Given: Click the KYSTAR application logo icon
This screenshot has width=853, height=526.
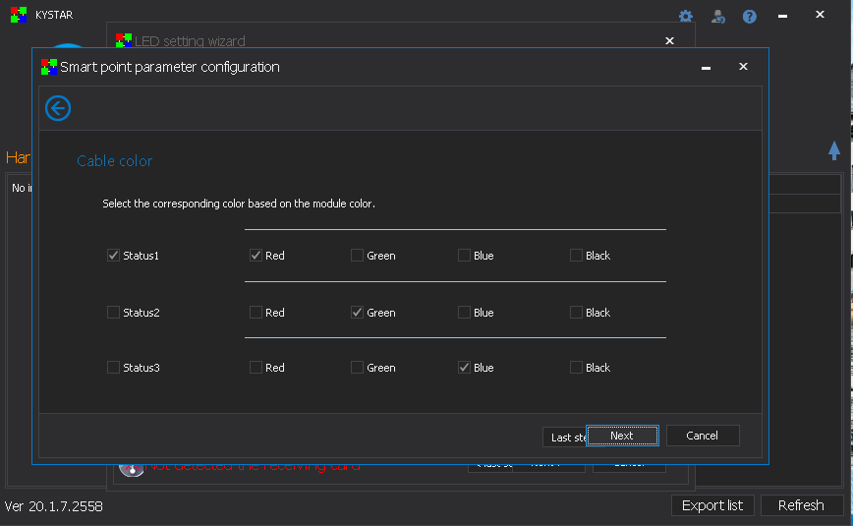Looking at the screenshot, I should 18,15.
